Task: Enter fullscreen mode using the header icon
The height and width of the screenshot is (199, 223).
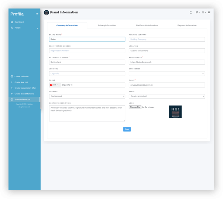Action: (x=191, y=12)
